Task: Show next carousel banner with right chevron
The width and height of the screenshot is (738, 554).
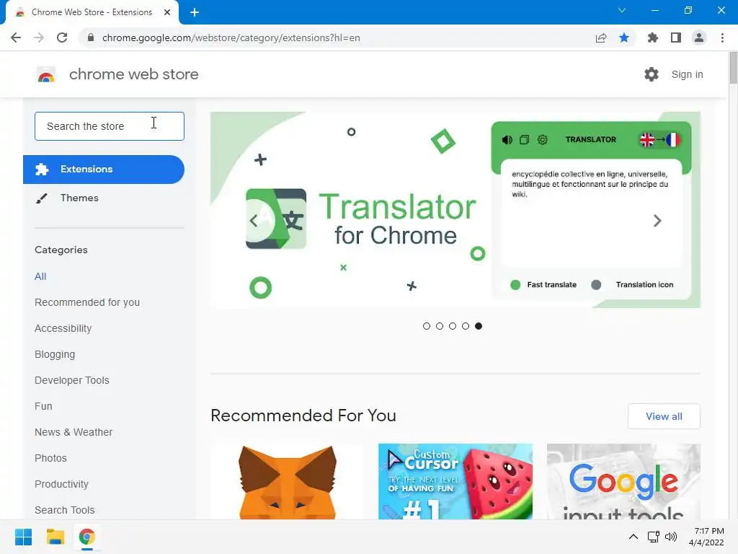Action: tap(657, 221)
